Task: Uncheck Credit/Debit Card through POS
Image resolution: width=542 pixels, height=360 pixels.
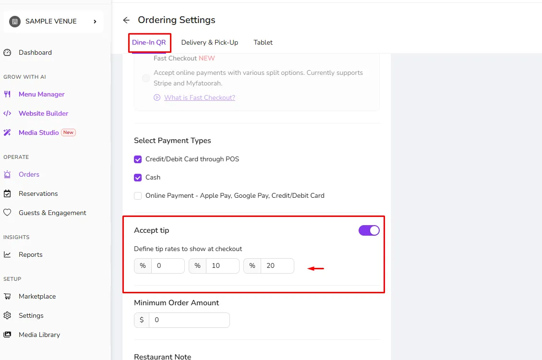Action: [x=138, y=159]
